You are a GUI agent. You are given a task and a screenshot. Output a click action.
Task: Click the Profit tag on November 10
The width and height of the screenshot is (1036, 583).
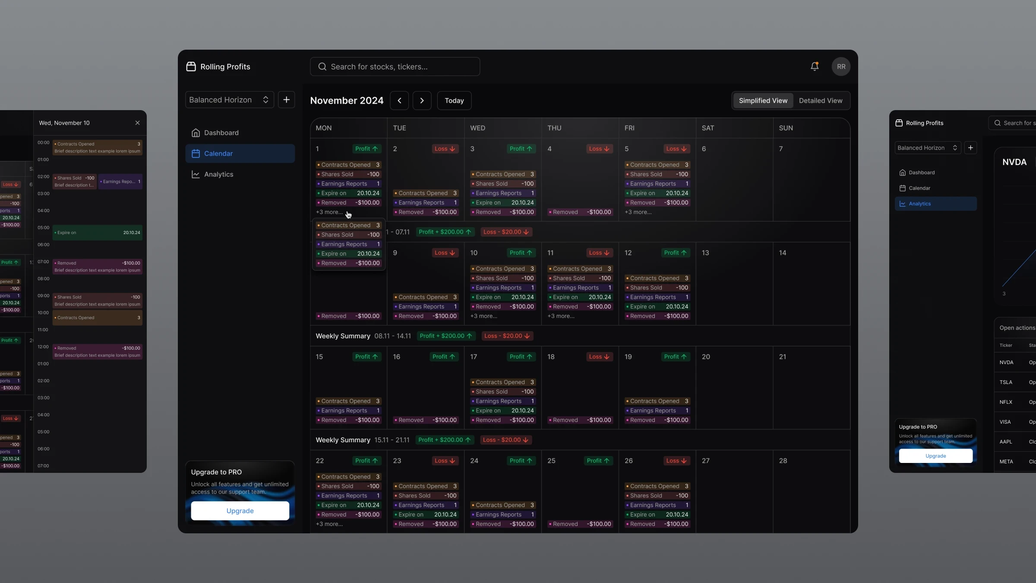pos(521,253)
